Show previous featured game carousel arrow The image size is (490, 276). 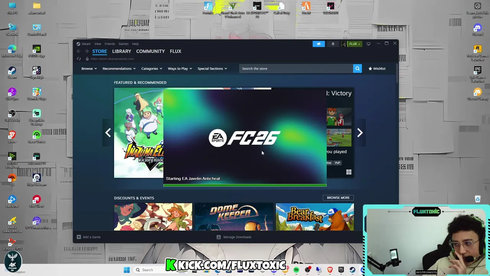pyautogui.click(x=108, y=133)
